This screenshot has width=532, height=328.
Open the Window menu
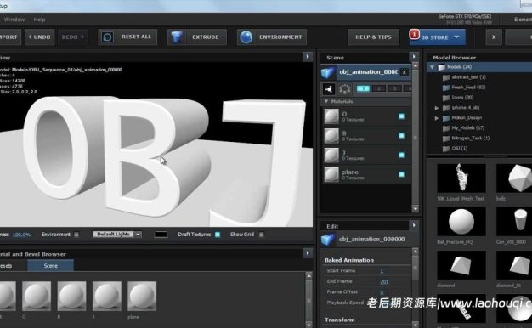point(14,20)
